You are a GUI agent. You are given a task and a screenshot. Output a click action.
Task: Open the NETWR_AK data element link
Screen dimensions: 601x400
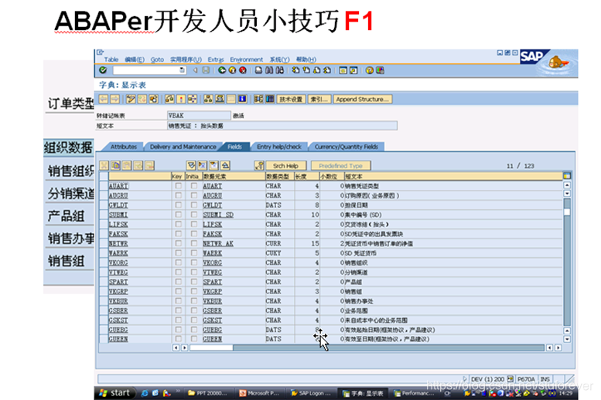point(218,243)
